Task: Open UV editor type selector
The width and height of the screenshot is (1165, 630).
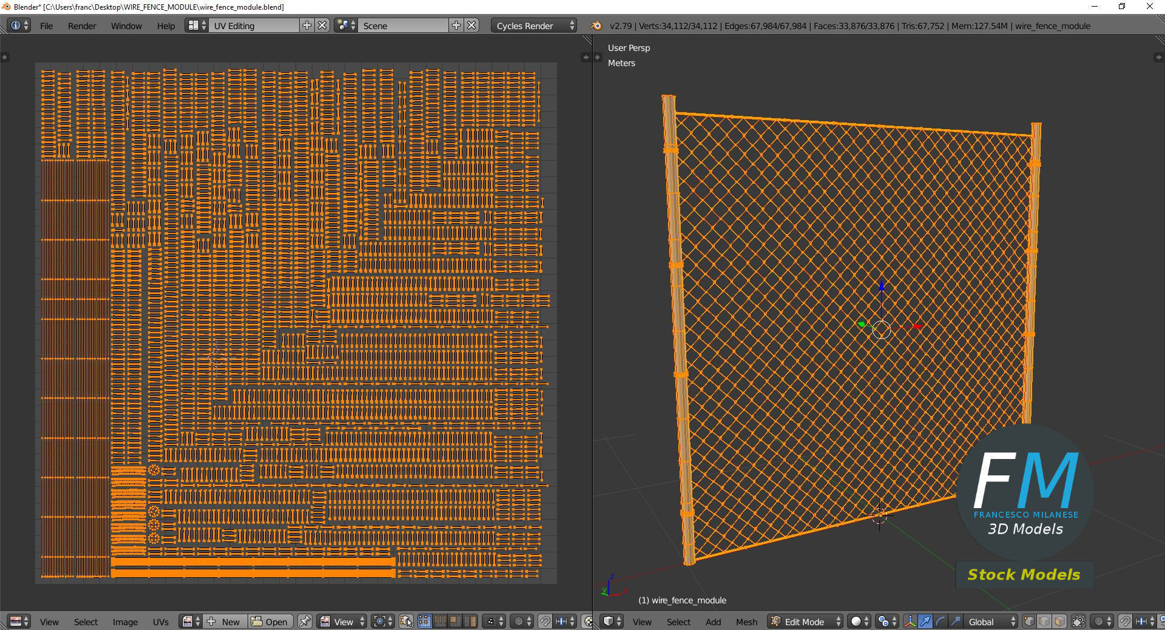Action: pyautogui.click(x=19, y=622)
